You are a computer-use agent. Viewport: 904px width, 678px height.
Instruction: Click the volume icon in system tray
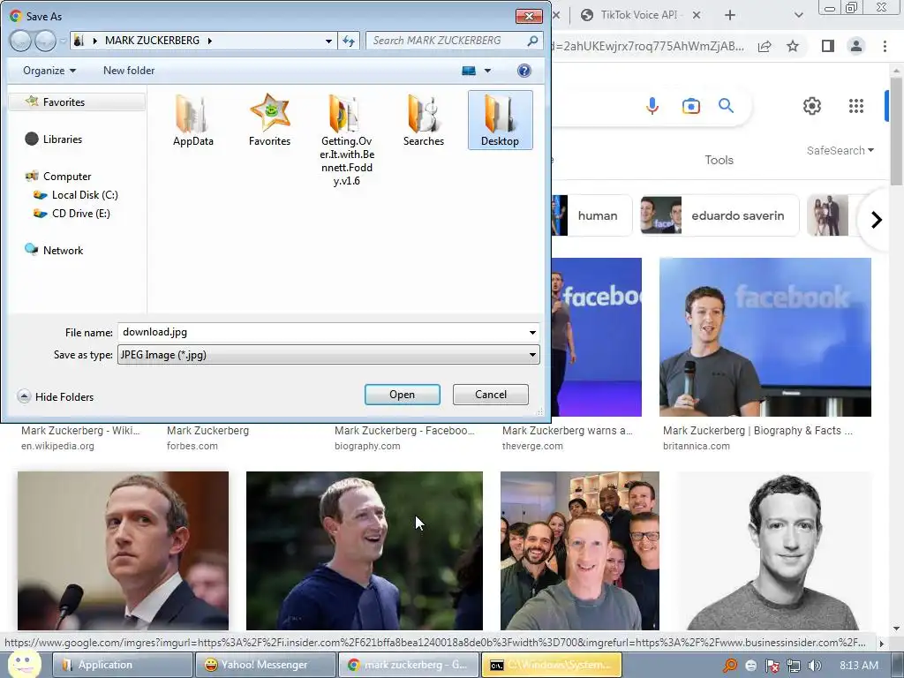coord(814,666)
